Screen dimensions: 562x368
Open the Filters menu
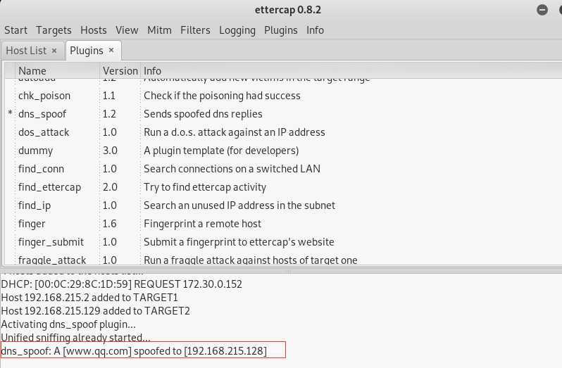pyautogui.click(x=195, y=30)
